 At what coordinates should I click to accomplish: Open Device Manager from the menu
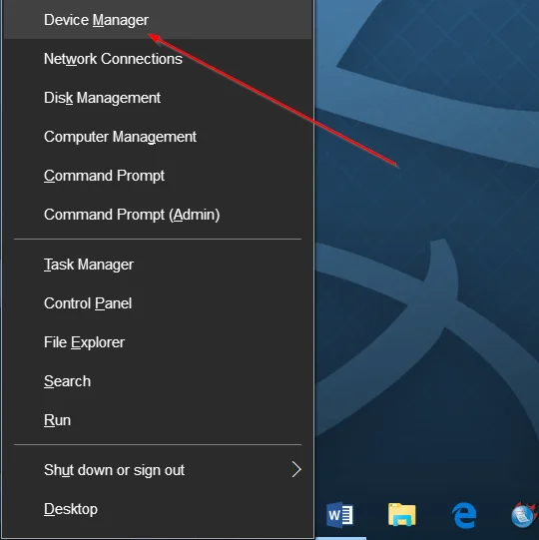click(x=158, y=20)
